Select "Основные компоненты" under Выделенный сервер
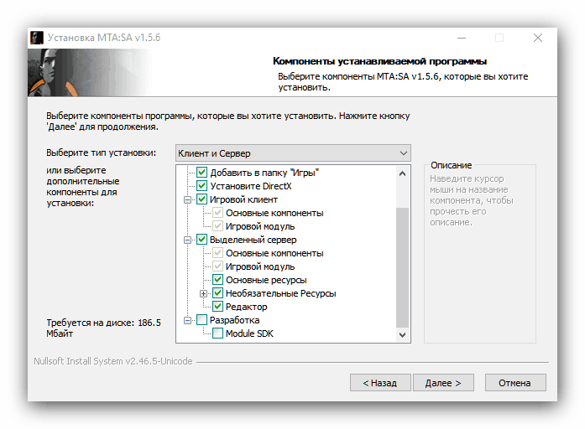Image resolution: width=585 pixels, height=429 pixels. (274, 253)
